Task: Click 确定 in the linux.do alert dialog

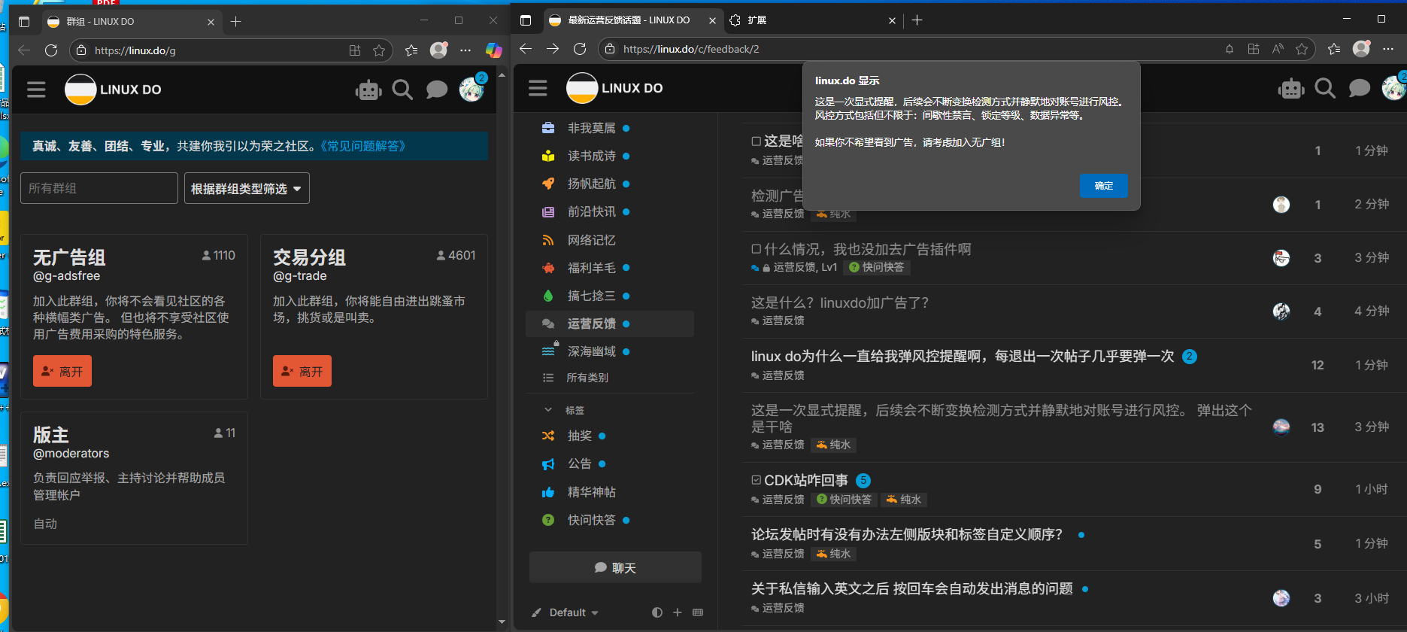Action: (x=1104, y=186)
